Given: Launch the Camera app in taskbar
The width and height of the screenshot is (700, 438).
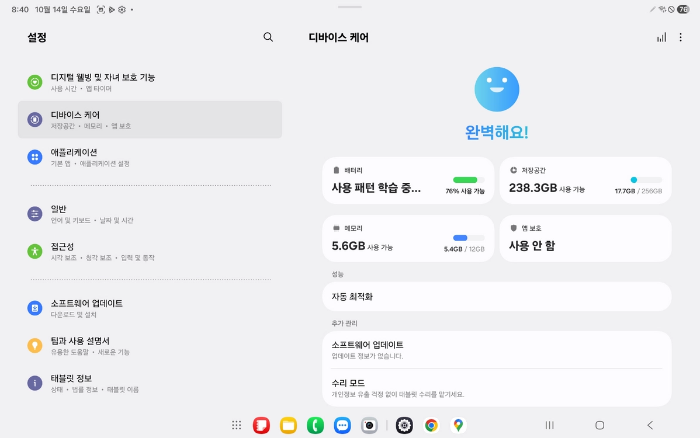Looking at the screenshot, I should 369,425.
